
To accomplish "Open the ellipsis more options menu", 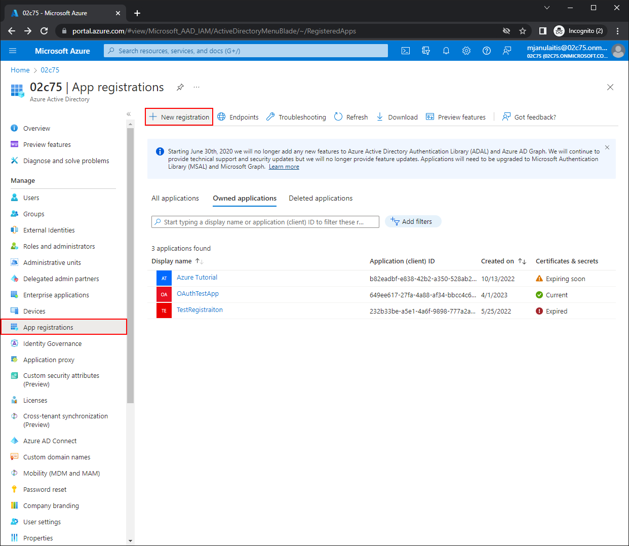I will coord(196,87).
